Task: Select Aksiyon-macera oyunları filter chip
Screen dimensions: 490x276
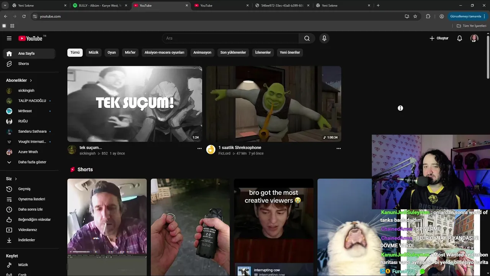Action: [164, 53]
